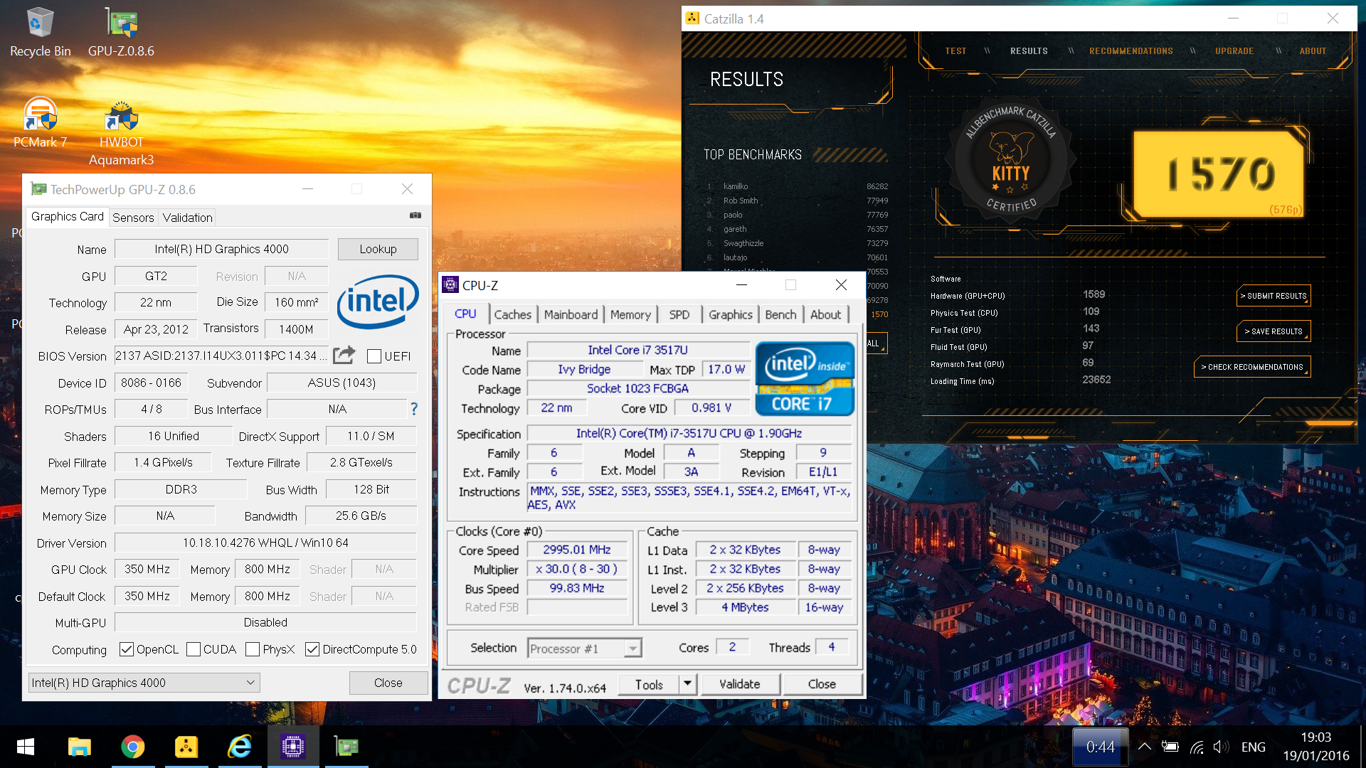This screenshot has height=768, width=1366.
Task: Click the Close button in GPU-Z
Action: [x=388, y=683]
